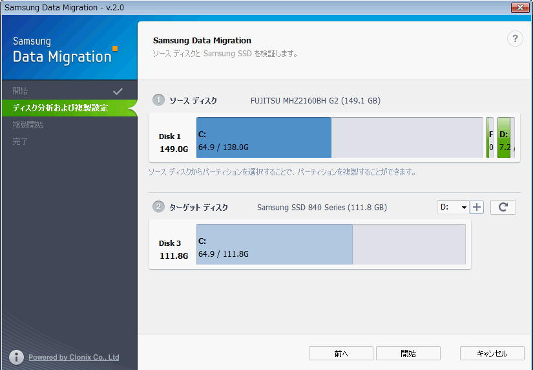
Task: Open the D: partition dropdown
Action: coord(454,207)
